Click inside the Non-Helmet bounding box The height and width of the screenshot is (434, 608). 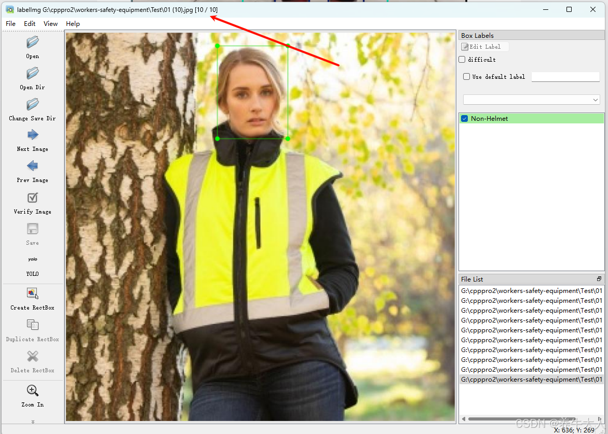pyautogui.click(x=252, y=92)
